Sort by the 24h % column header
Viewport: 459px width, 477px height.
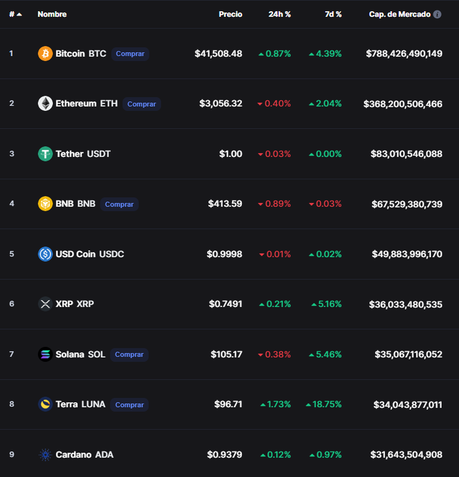[280, 14]
